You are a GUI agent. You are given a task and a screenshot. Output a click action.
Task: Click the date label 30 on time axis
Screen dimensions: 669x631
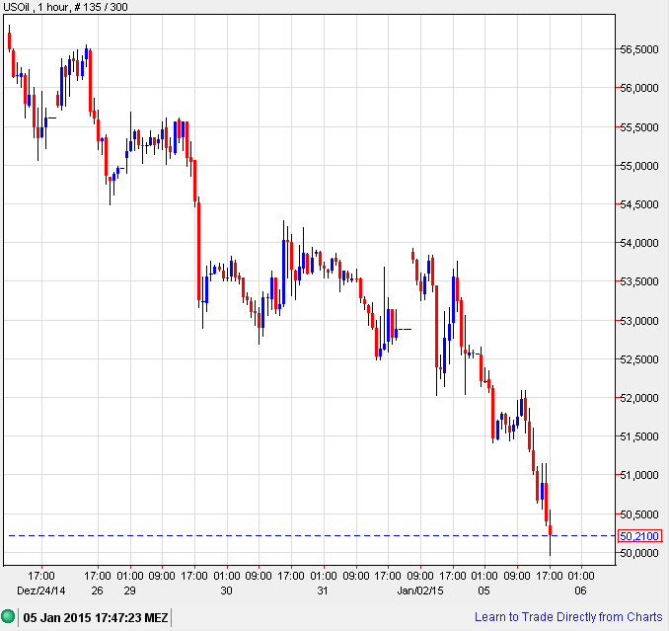coord(226,591)
